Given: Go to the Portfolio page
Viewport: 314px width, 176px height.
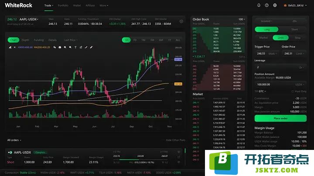Looking at the screenshot, I should (x=63, y=5).
